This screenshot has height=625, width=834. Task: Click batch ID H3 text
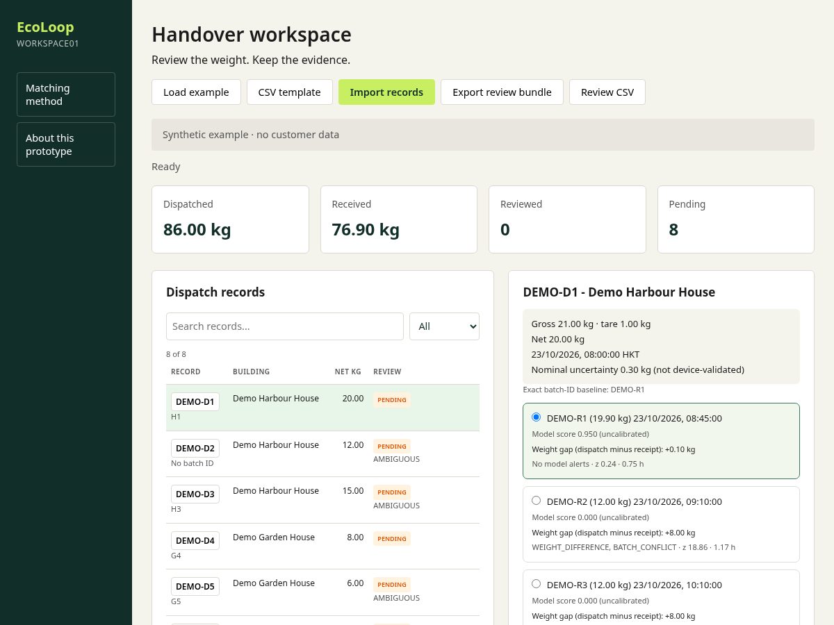click(x=176, y=509)
